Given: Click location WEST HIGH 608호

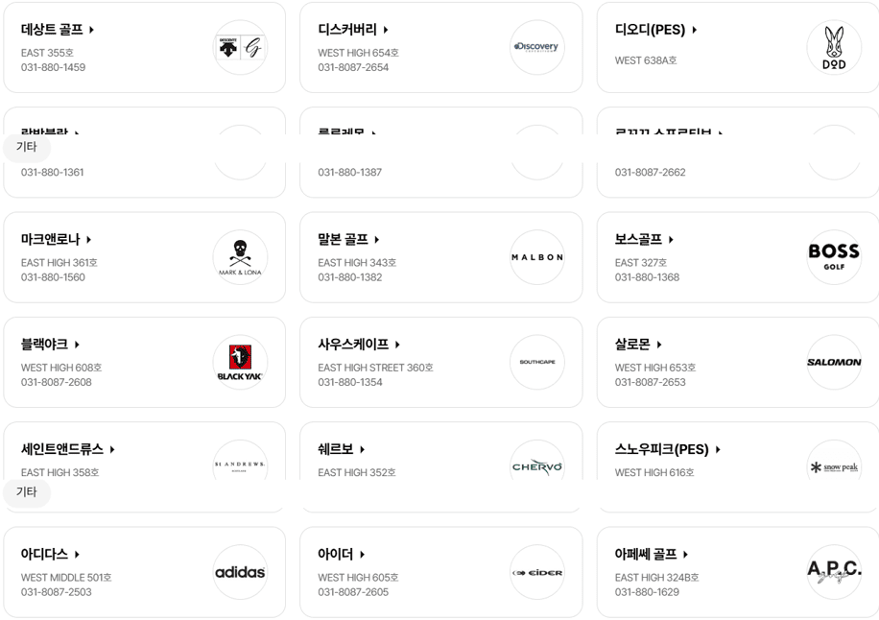Looking at the screenshot, I should [61, 368].
